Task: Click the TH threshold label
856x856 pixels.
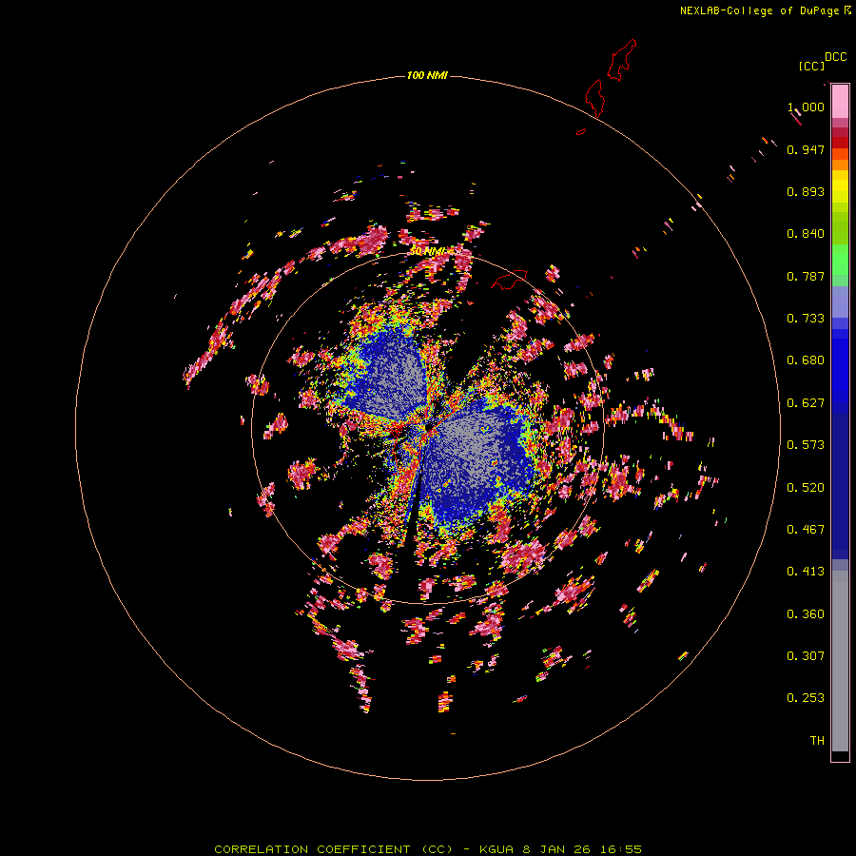Action: tap(817, 741)
